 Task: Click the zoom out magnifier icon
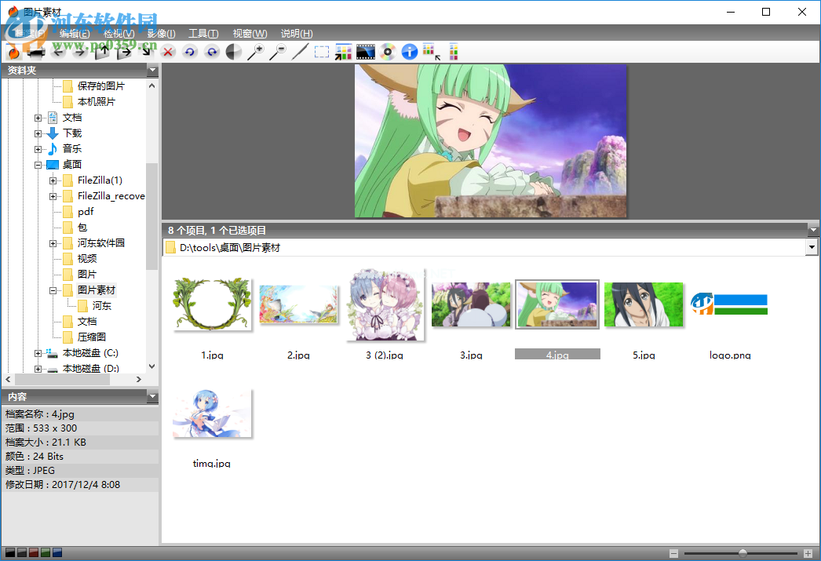click(x=278, y=52)
